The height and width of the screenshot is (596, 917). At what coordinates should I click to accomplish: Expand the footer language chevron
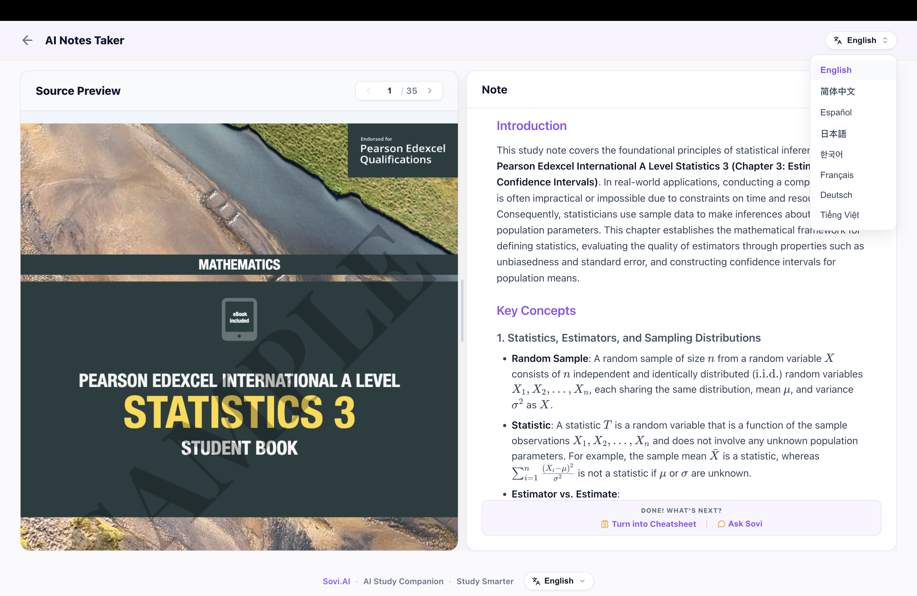coord(582,581)
